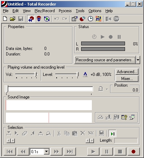Start recording with red Record button
Viewport: 144px width, 158px height.
pos(134,152)
